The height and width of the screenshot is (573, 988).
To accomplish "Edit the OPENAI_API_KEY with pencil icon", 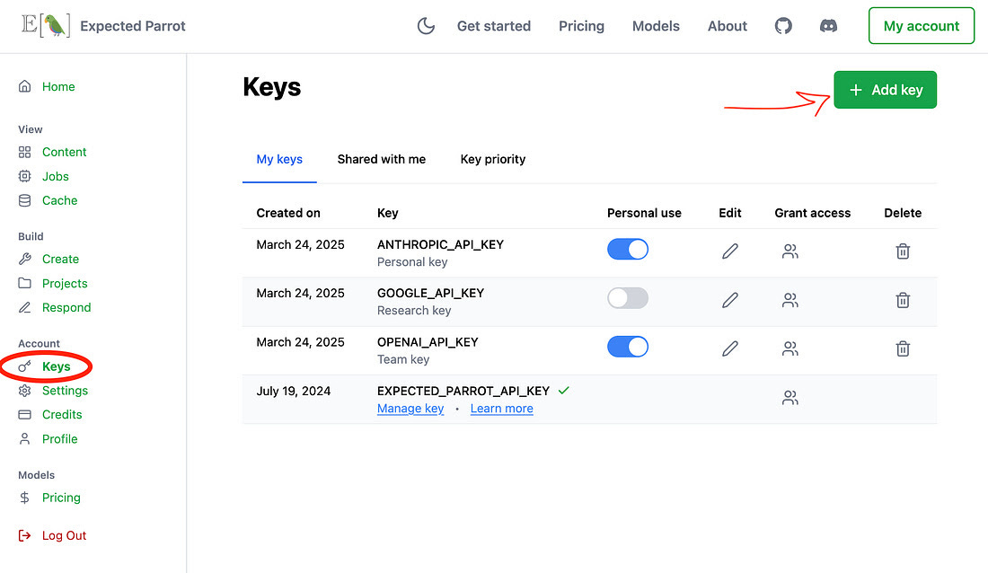I will pyautogui.click(x=729, y=348).
